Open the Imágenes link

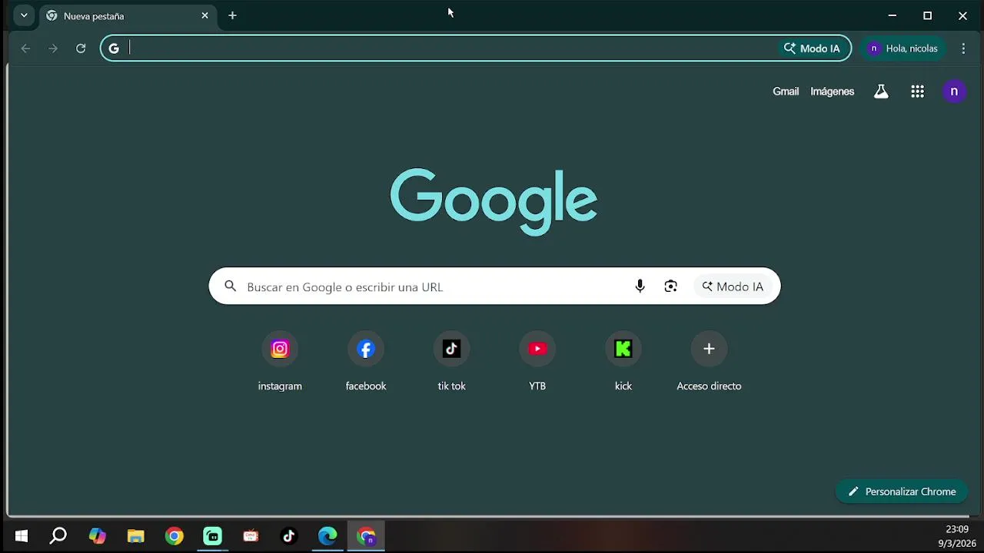click(833, 91)
